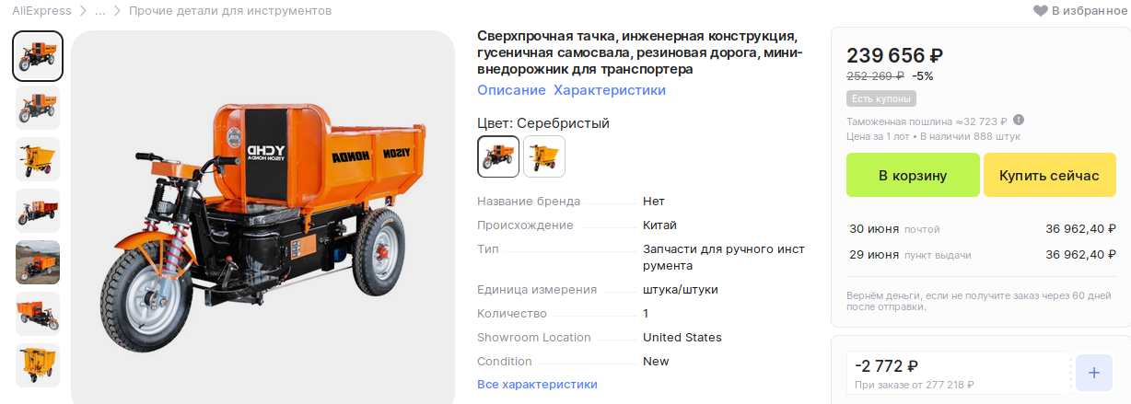Viewport: 1131px width, 404px height.
Task: Add the product to cart
Action: (x=913, y=175)
